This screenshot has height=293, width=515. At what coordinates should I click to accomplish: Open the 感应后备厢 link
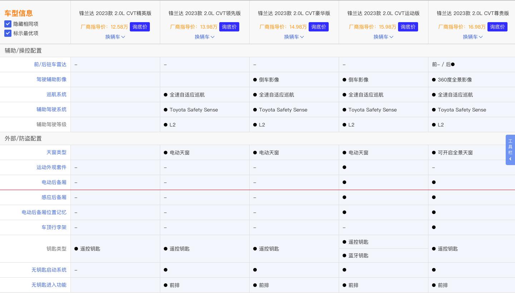54,197
